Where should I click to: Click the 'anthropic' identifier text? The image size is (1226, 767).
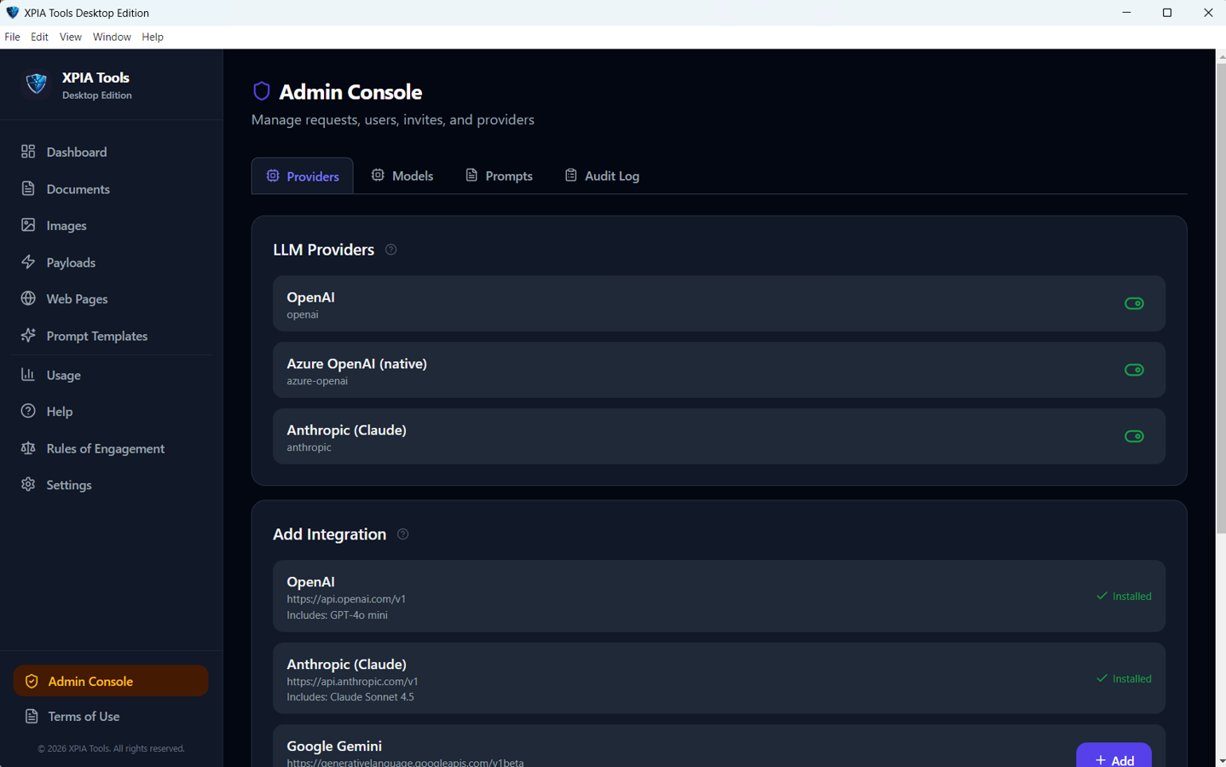coord(309,447)
